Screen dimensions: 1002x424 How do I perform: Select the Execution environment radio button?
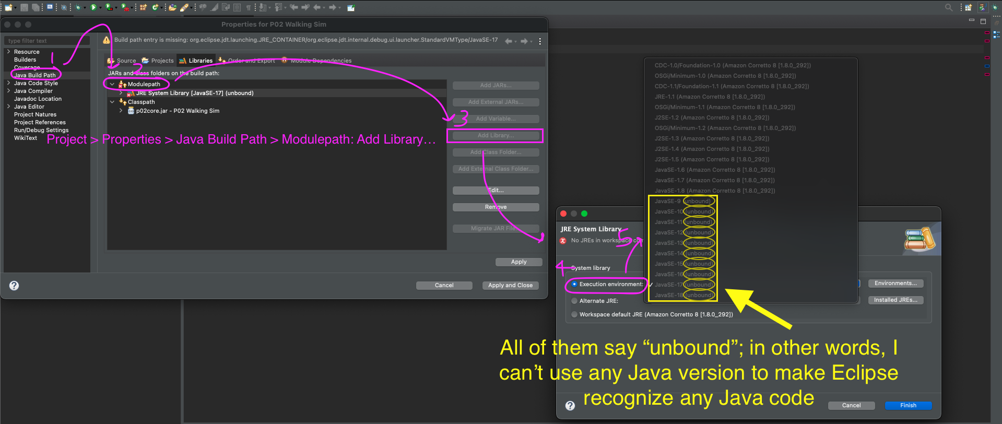coord(574,284)
